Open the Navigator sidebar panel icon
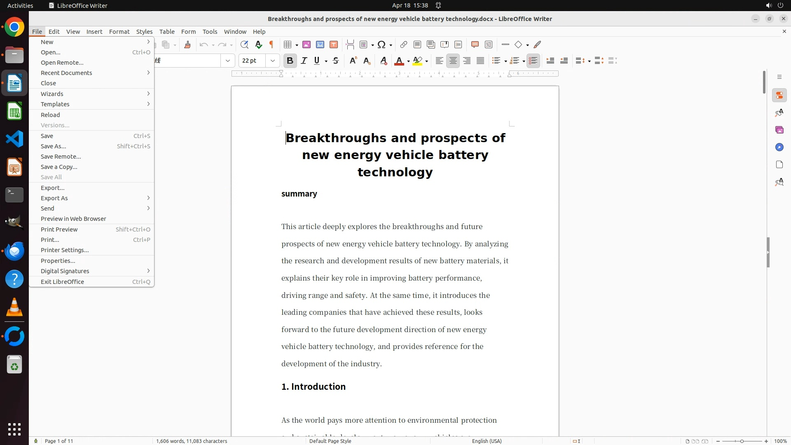This screenshot has width=791, height=445. pos(779,147)
